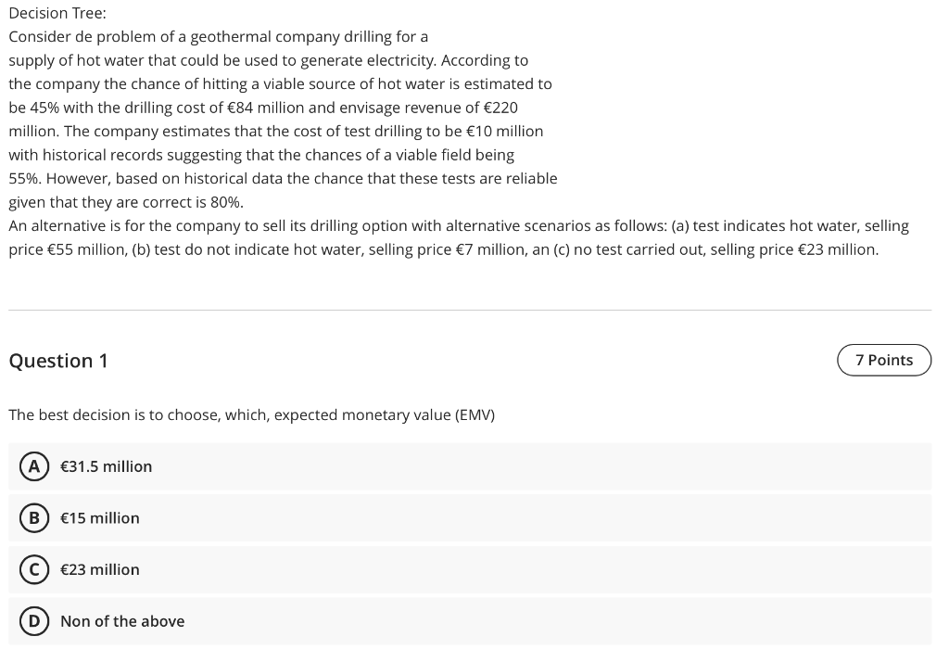Image resolution: width=949 pixels, height=662 pixels.
Task: Click empty right side of option A row
Action: tap(649, 466)
